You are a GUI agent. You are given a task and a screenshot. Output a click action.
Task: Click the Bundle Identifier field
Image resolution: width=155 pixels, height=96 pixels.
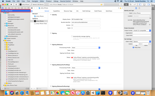point(86,22)
